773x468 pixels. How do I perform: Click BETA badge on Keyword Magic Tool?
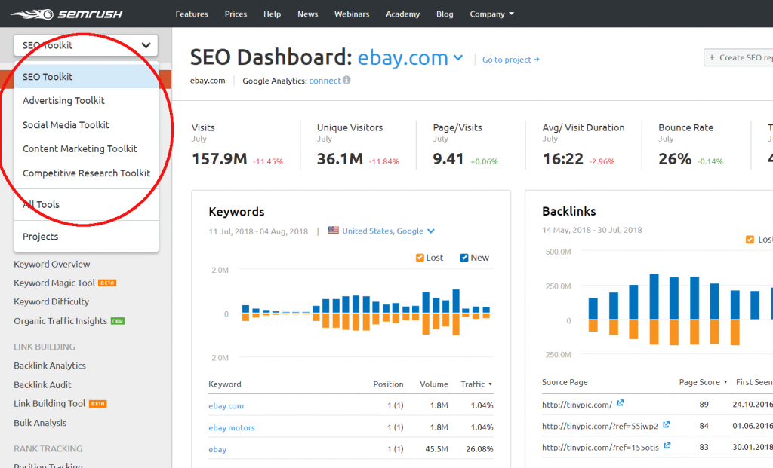point(107,283)
